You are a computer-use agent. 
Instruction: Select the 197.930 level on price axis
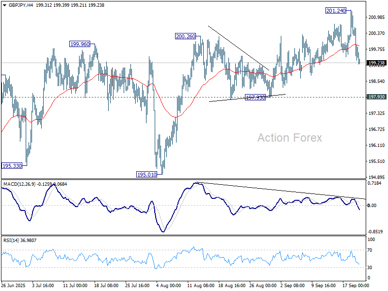coord(377,97)
